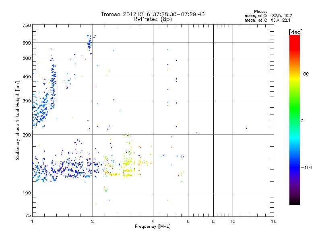322x241 pixels.
Task: Click the colorbar tick label '100'
Action: (x=305, y=74)
